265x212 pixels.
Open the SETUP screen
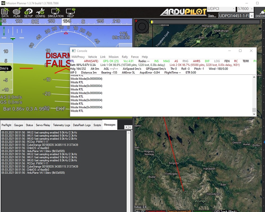coord(28,13)
